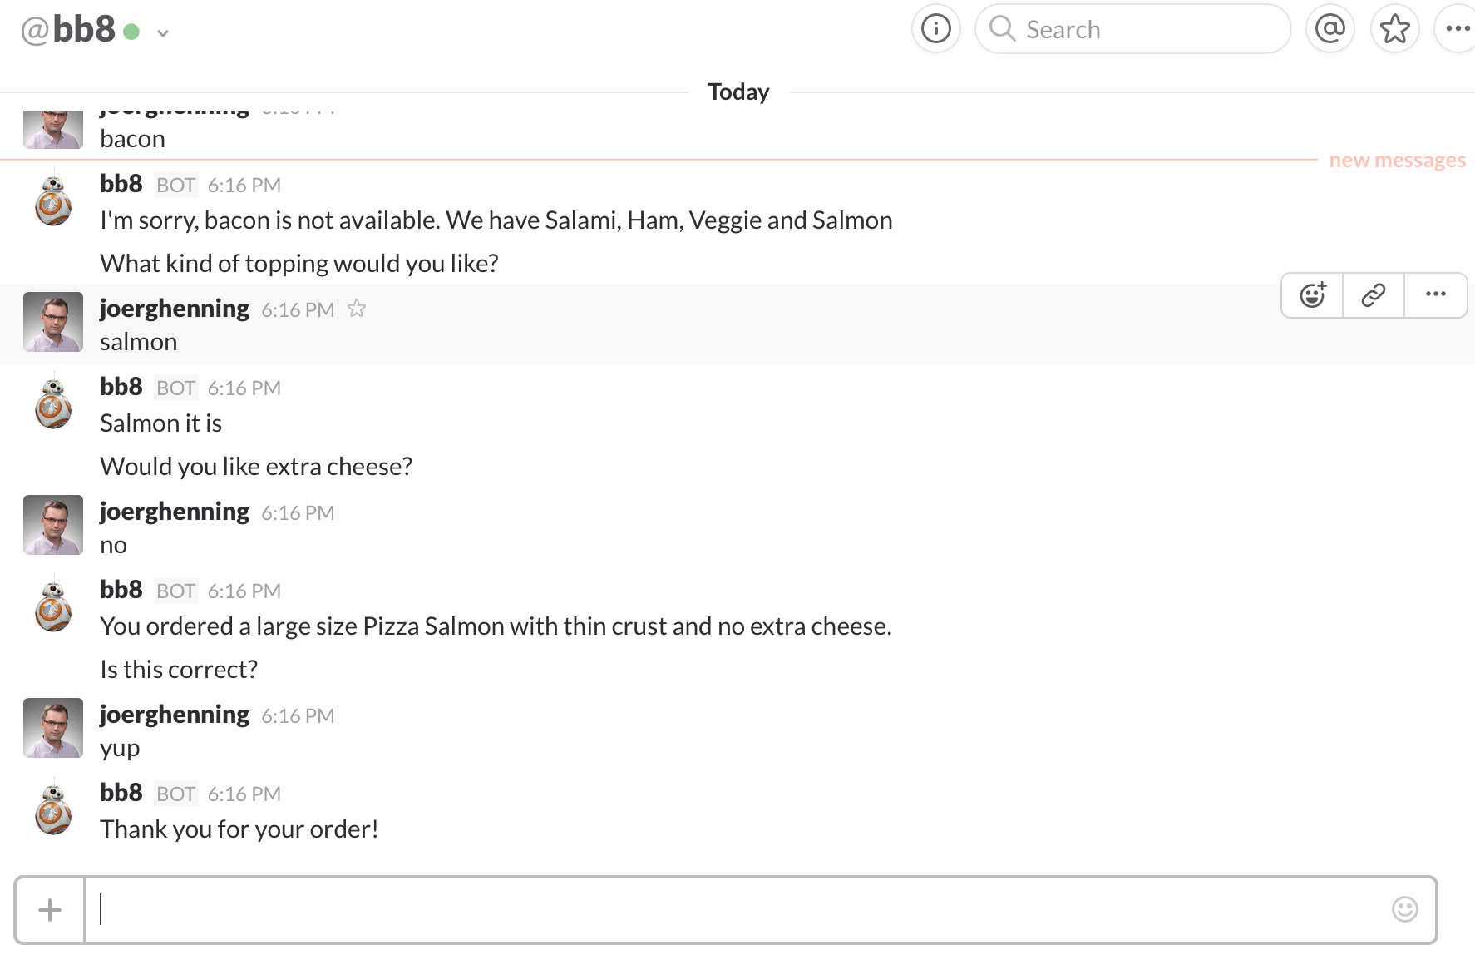This screenshot has height=965, width=1475.
Task: Copy link of the salmon message
Action: pos(1374,295)
